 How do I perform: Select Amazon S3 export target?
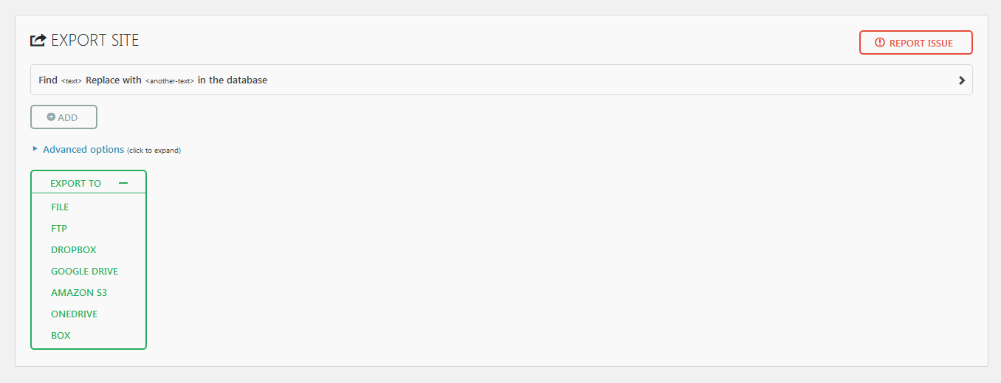(x=79, y=293)
